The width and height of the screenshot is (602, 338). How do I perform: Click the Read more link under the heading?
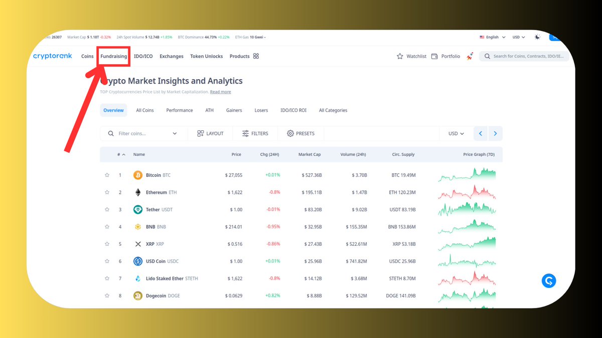click(220, 92)
